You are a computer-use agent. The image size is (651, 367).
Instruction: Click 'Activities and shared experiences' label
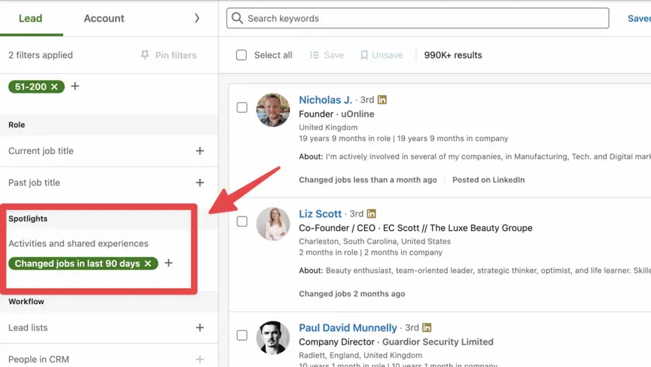pyautogui.click(x=78, y=243)
